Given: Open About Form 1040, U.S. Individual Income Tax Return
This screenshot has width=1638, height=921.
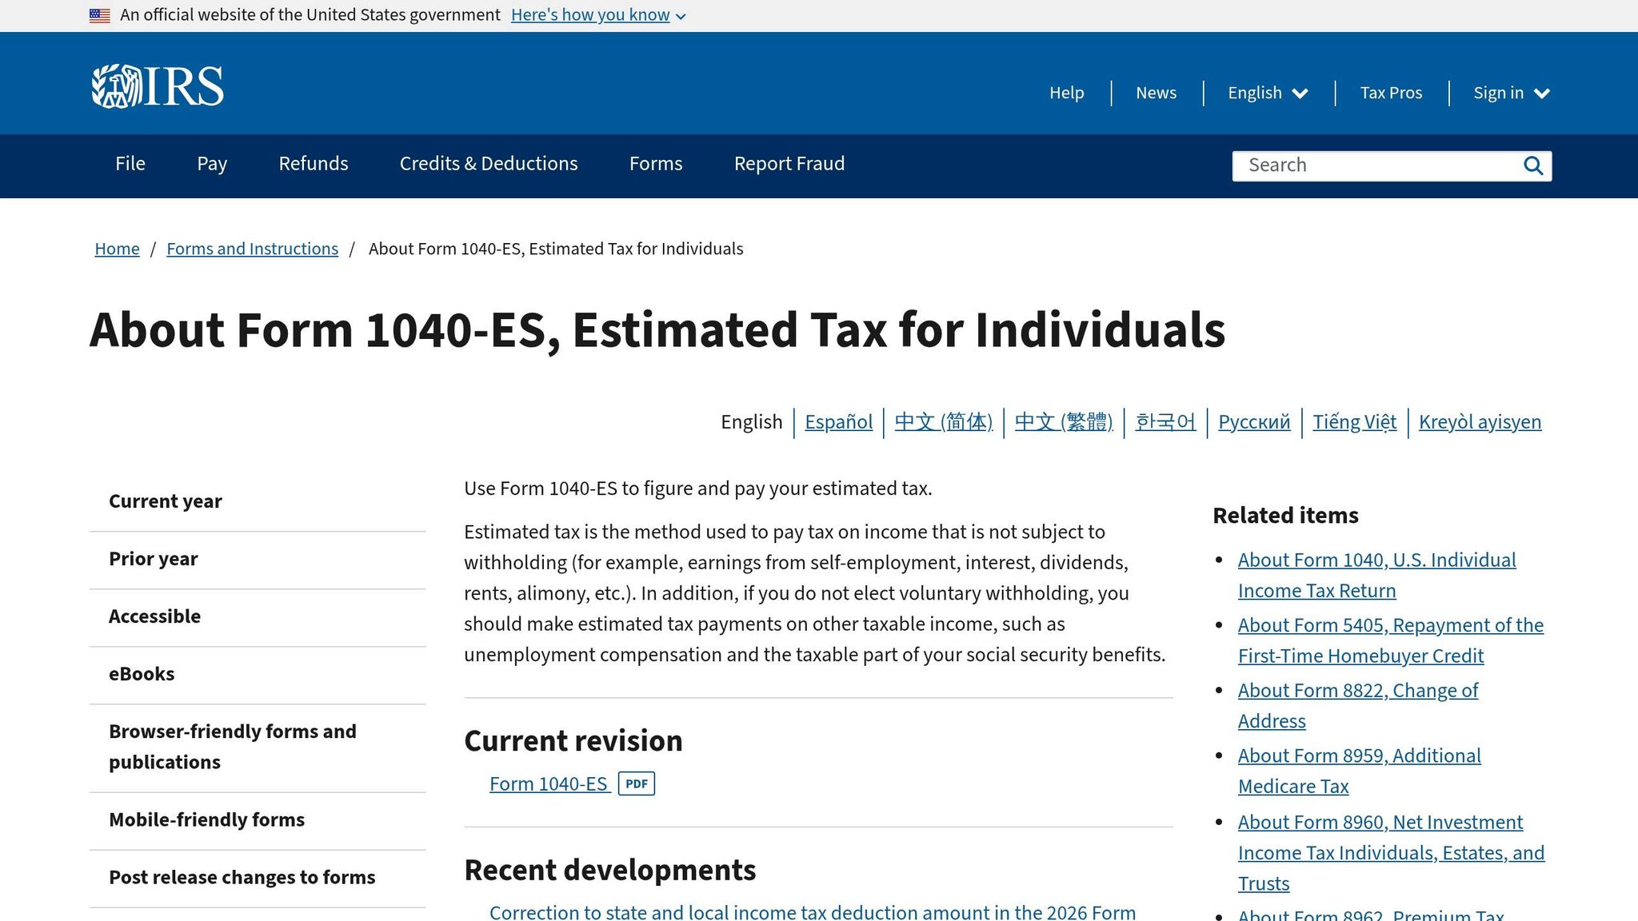Looking at the screenshot, I should pos(1376,576).
